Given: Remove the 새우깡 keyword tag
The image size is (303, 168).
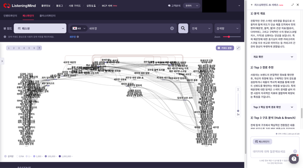Looking at the screenshot, I should coord(78,37).
